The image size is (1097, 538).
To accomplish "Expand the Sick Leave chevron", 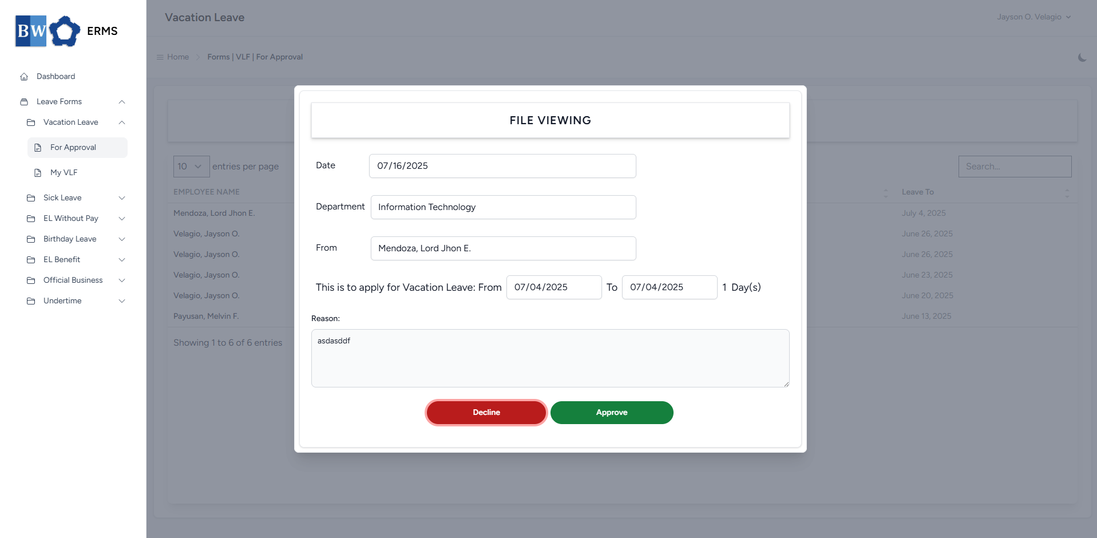I will click(x=122, y=198).
